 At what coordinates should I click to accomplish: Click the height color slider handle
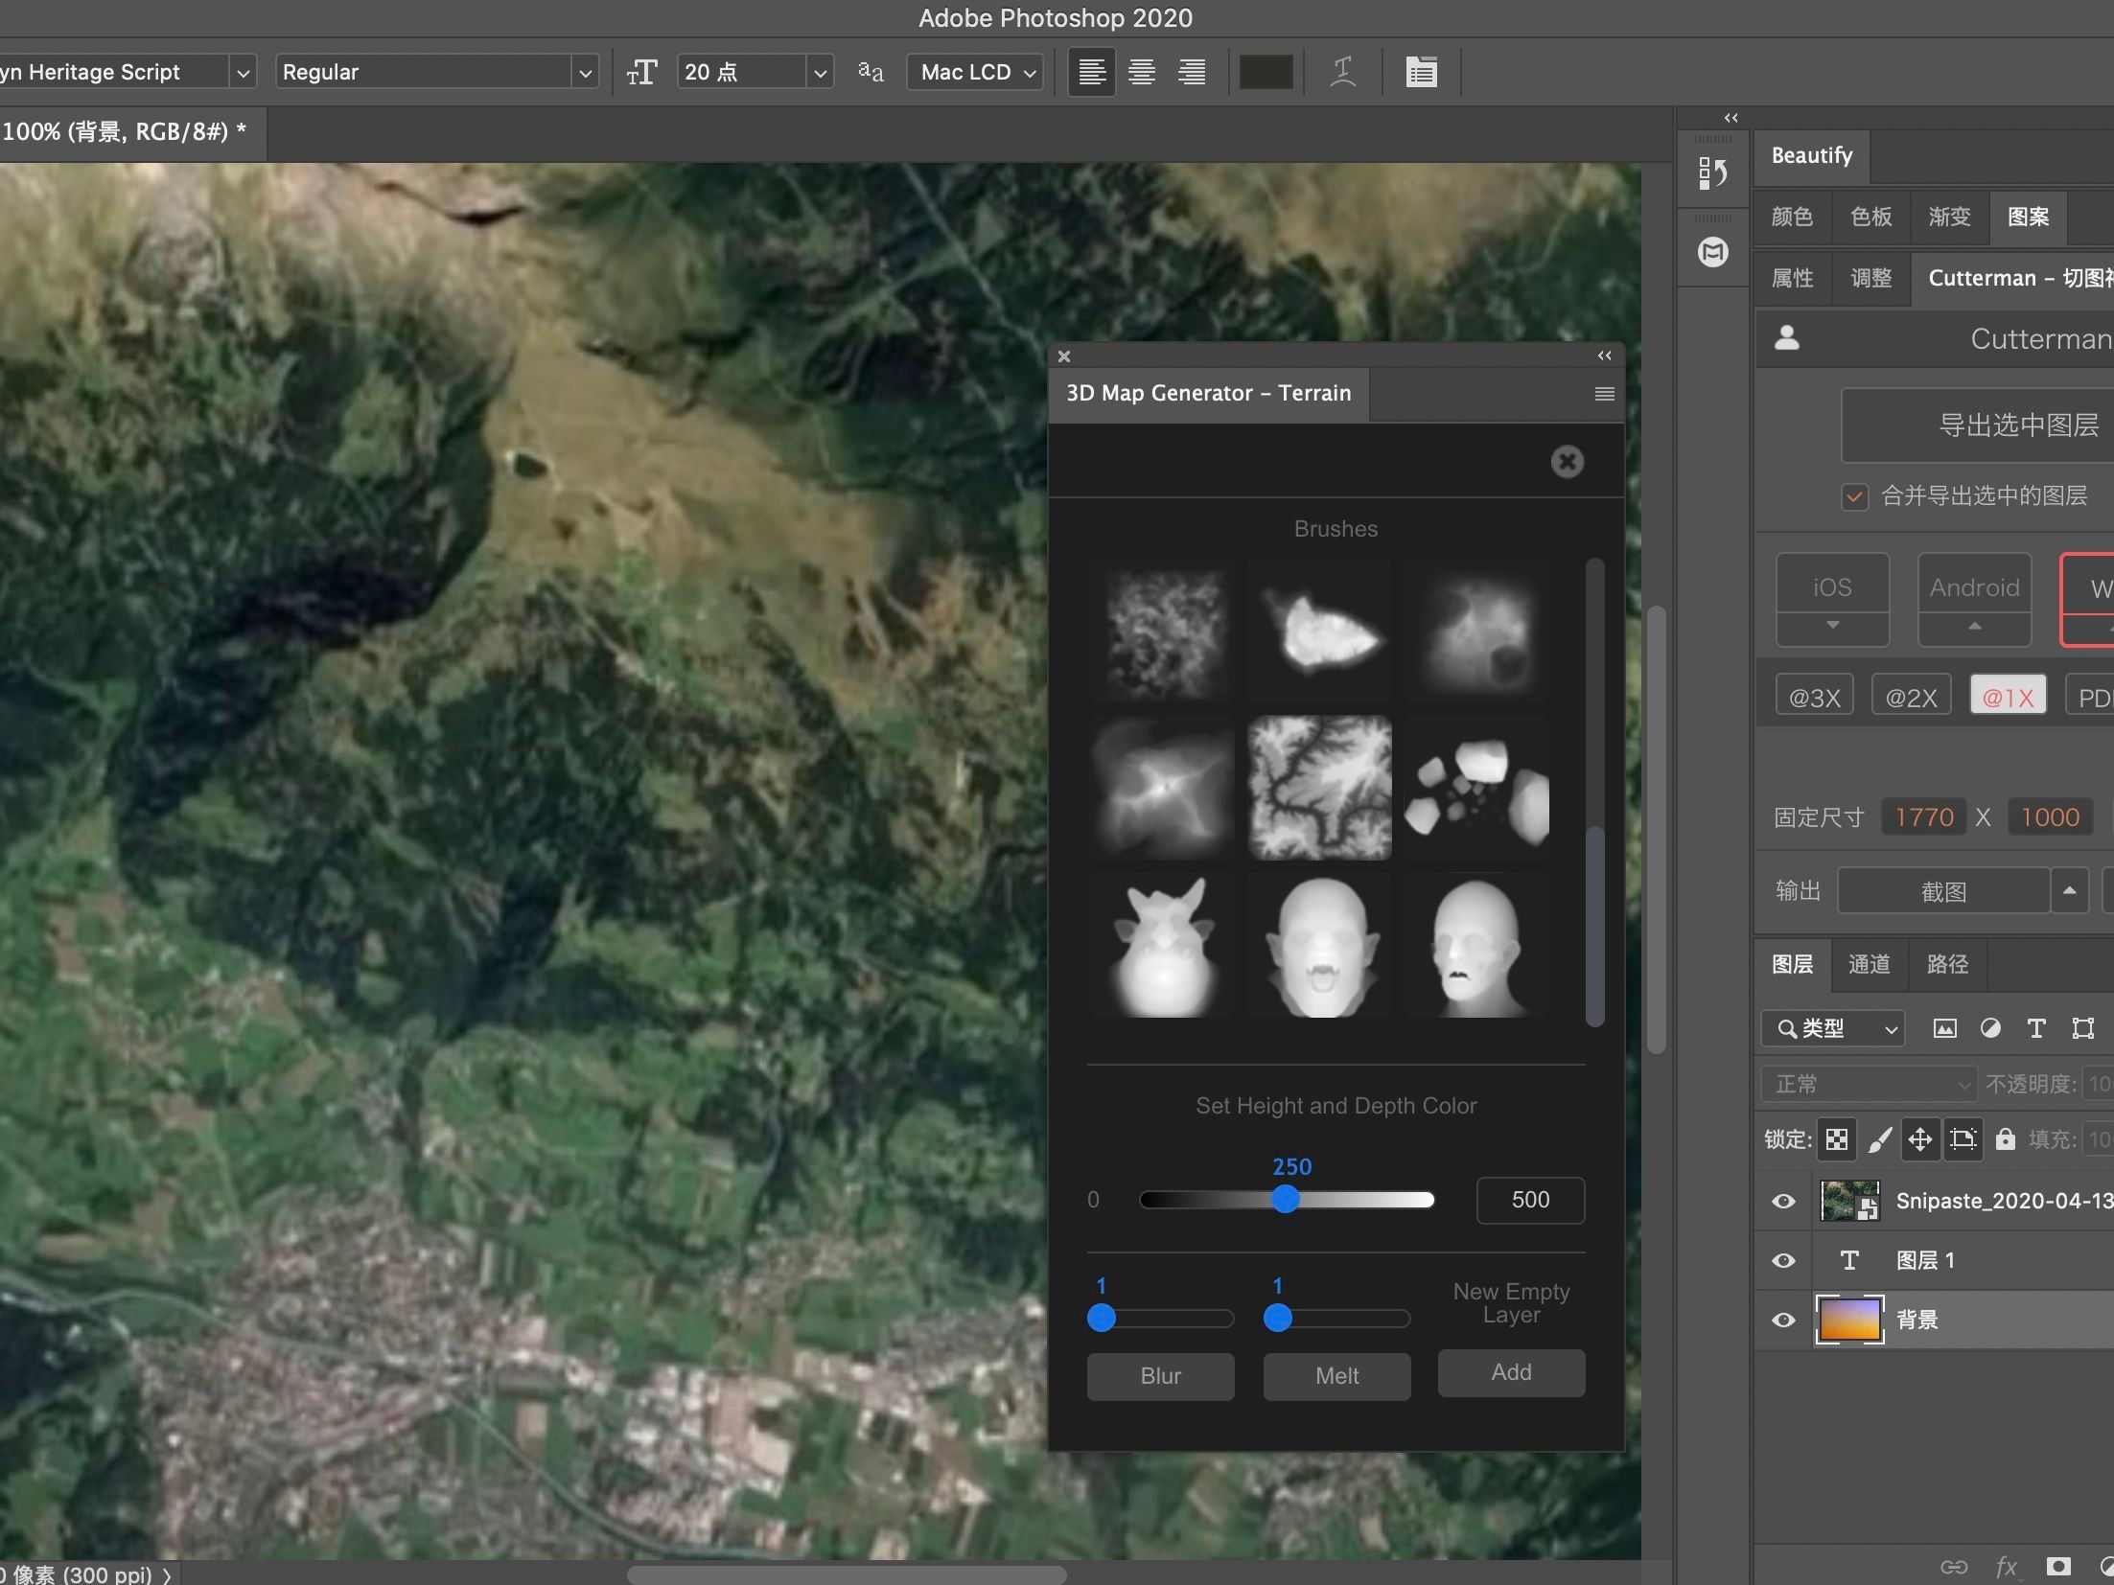pyautogui.click(x=1285, y=1200)
